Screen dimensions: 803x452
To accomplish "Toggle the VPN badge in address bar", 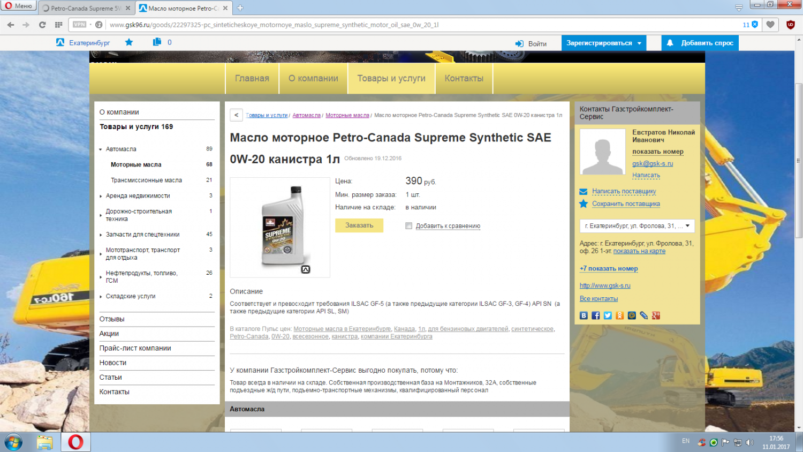I will pos(80,25).
